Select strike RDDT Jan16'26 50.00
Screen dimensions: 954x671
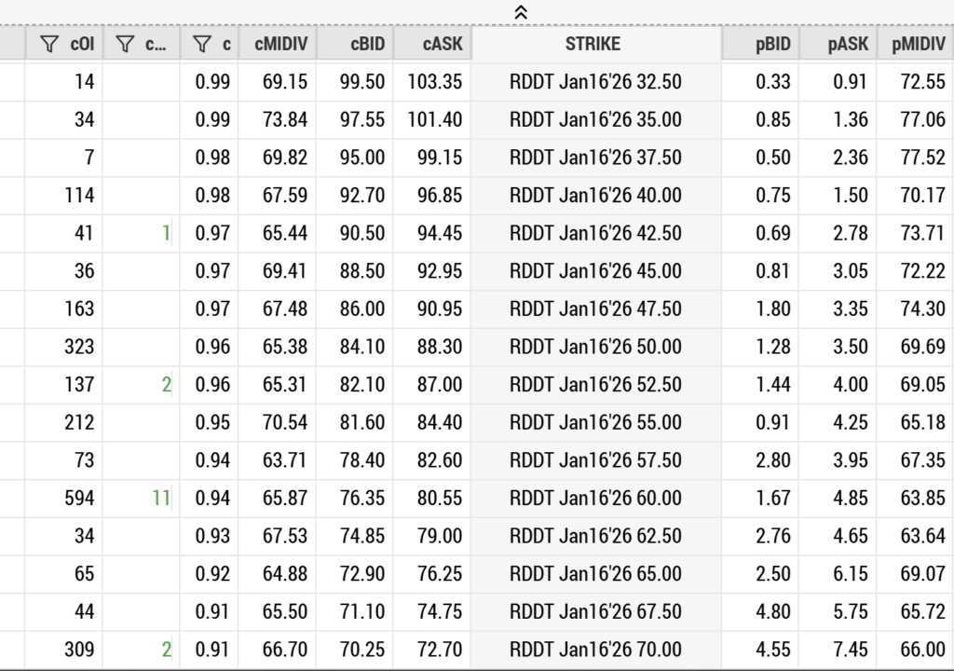coord(595,347)
